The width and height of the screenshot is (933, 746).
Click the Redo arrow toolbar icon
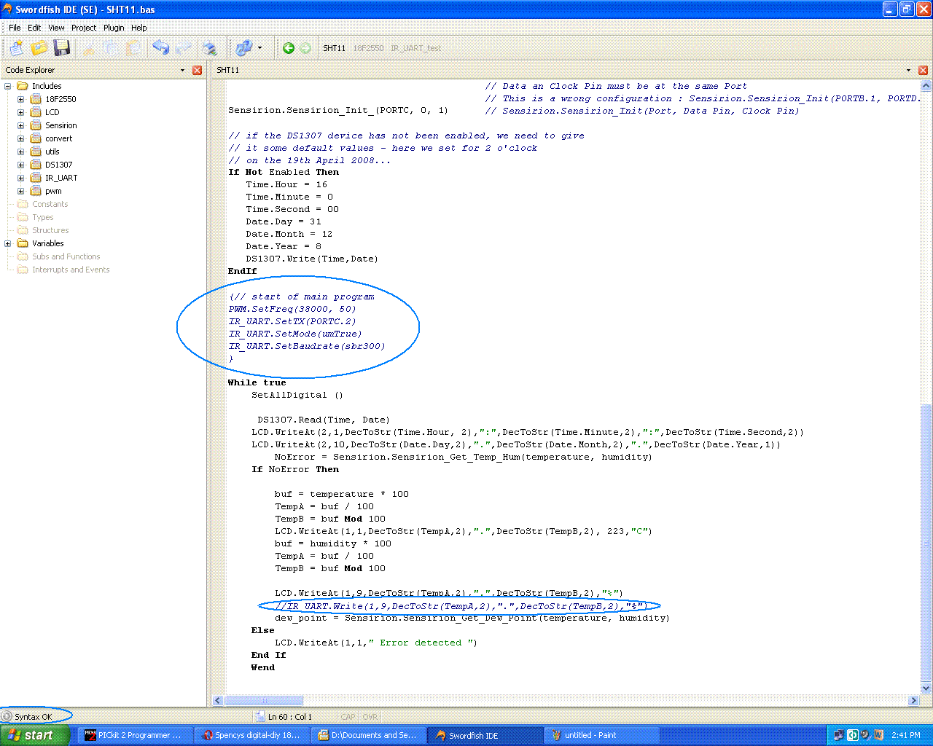[x=184, y=48]
